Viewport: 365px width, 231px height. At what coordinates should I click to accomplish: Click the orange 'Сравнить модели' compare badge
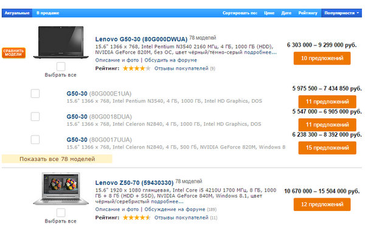coord(14,52)
